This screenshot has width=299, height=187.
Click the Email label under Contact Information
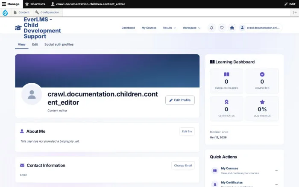[x=23, y=175]
